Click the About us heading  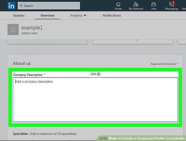(22, 63)
